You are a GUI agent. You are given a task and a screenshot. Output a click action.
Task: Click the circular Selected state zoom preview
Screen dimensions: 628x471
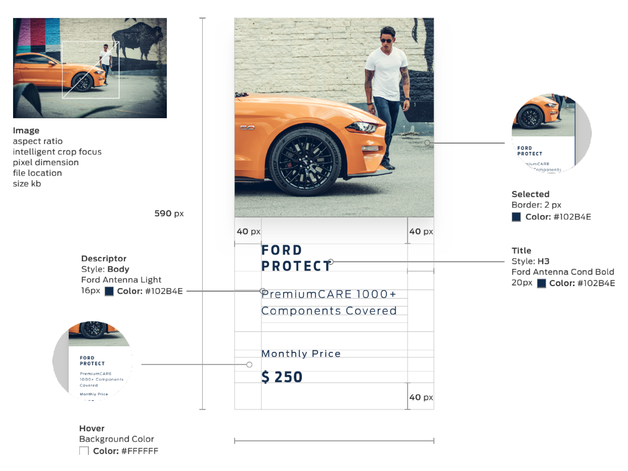551,133
